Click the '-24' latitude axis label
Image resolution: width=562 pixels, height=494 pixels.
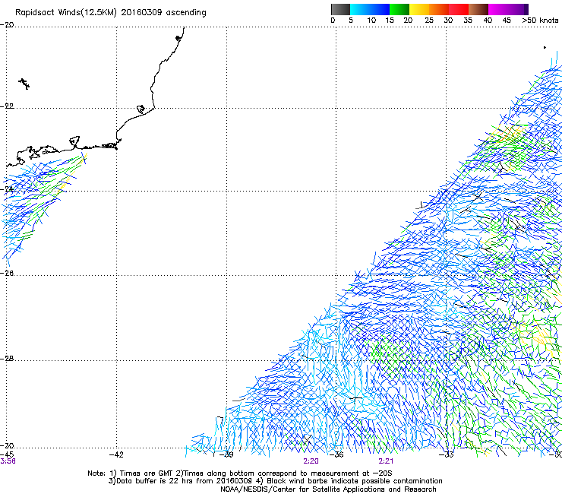click(7, 189)
